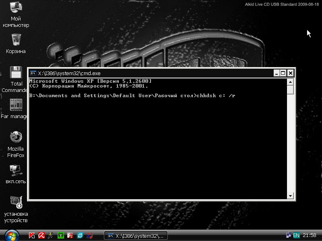Click the teal round quick launch icon
This screenshot has height=241, width=322.
[80, 235]
